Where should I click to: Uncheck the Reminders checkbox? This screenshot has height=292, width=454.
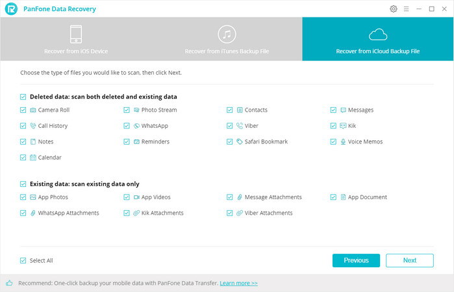pos(127,141)
